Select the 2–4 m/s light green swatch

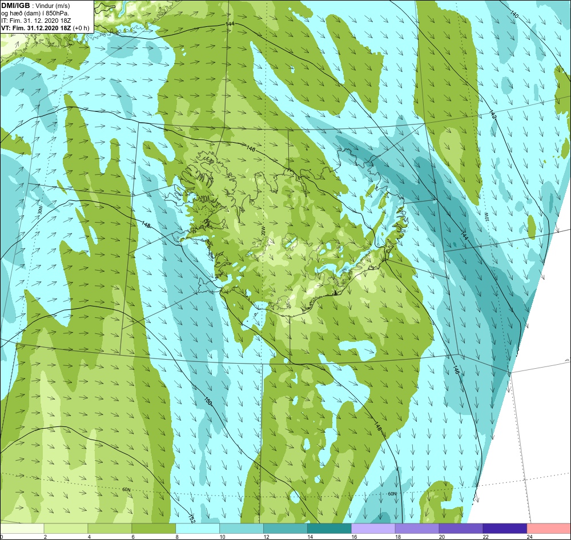click(x=66, y=528)
